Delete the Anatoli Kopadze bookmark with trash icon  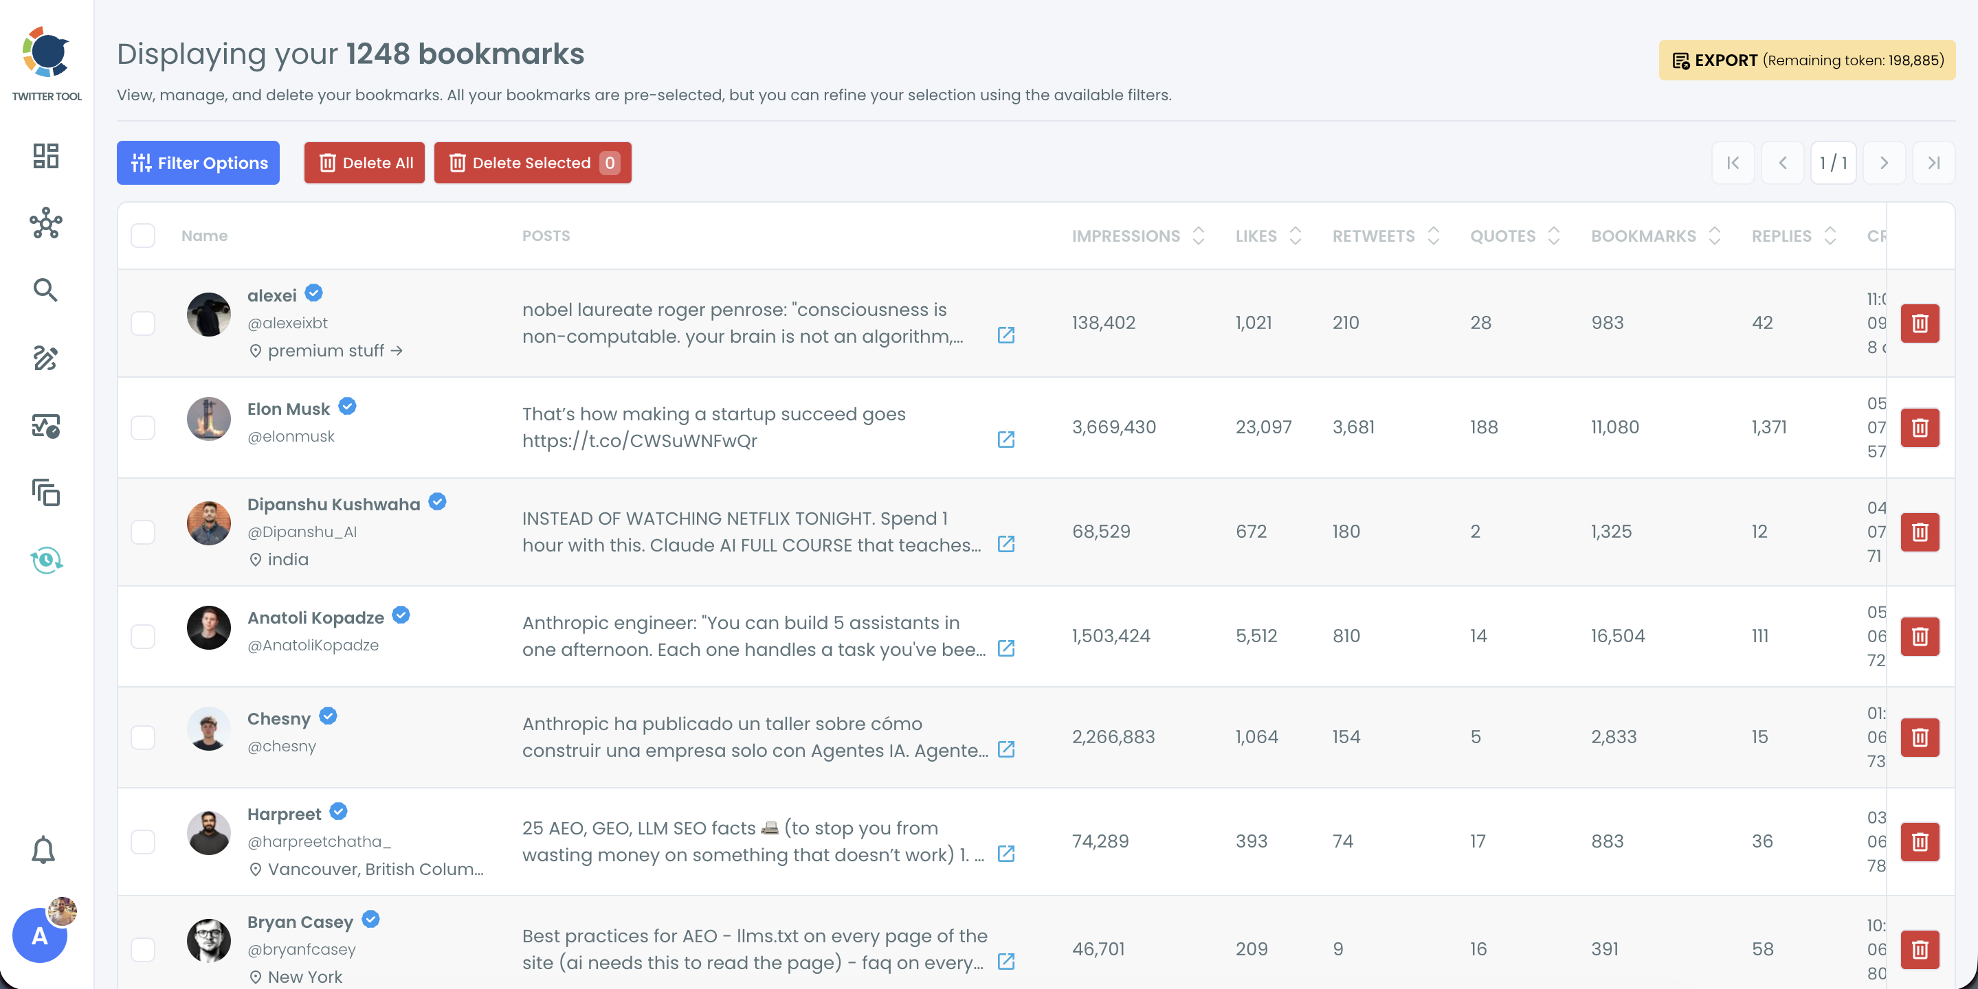click(1920, 636)
